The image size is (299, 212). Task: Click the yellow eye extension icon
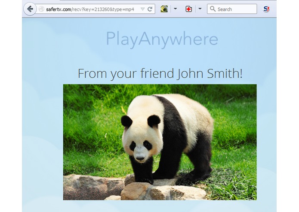pos(164,9)
